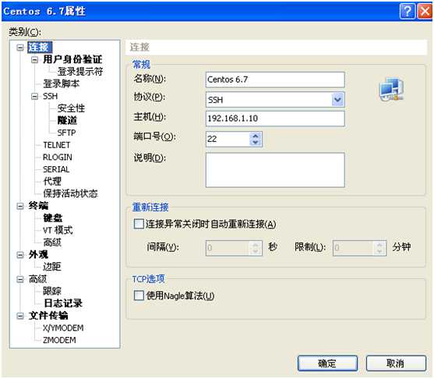Image resolution: width=434 pixels, height=379 pixels.
Task: Select 终端 in category tree
Action: click(x=38, y=206)
